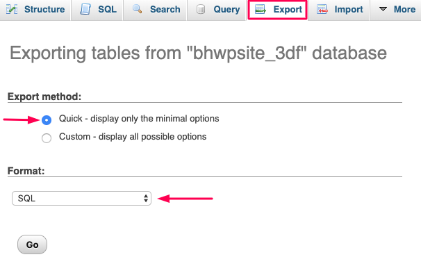
Task: Click the Export table icon
Action: 260,10
